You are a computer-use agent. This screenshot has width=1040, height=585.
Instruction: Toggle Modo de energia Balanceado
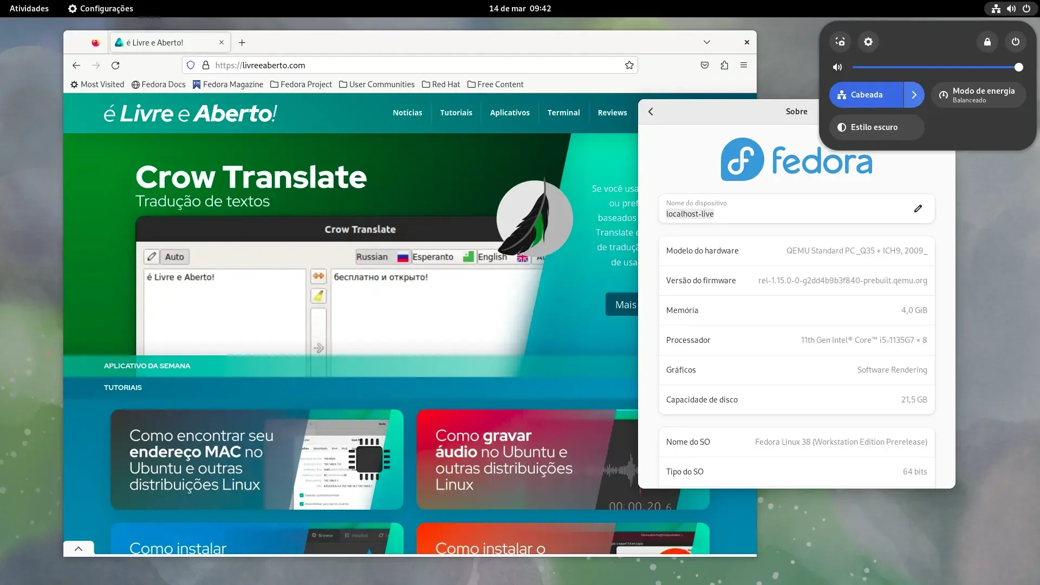coord(978,95)
